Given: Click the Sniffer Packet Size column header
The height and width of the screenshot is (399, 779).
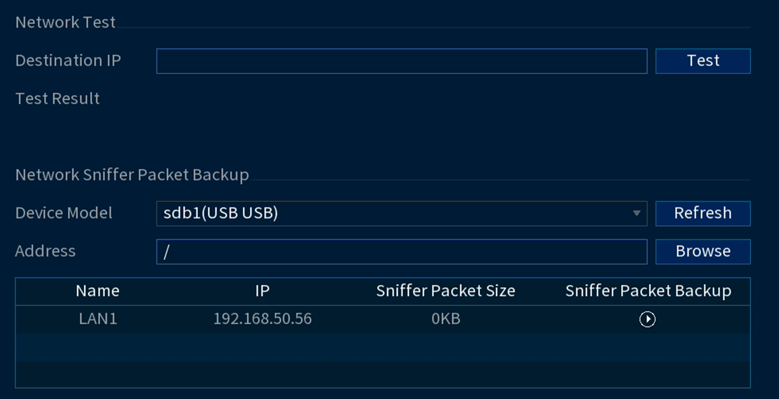Looking at the screenshot, I should (x=446, y=291).
